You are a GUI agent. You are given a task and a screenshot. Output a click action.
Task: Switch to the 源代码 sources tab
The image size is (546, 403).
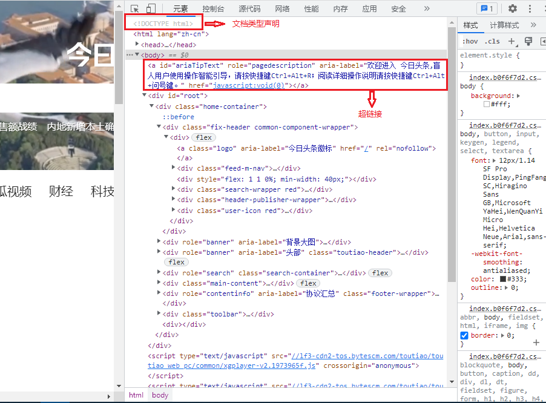tap(249, 8)
